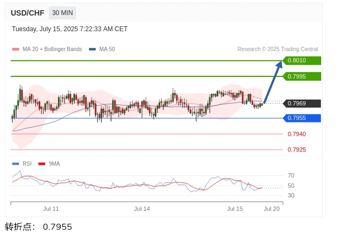Click the 9MA red legend swatch
This screenshot has width=360, height=234.
pyautogui.click(x=42, y=164)
